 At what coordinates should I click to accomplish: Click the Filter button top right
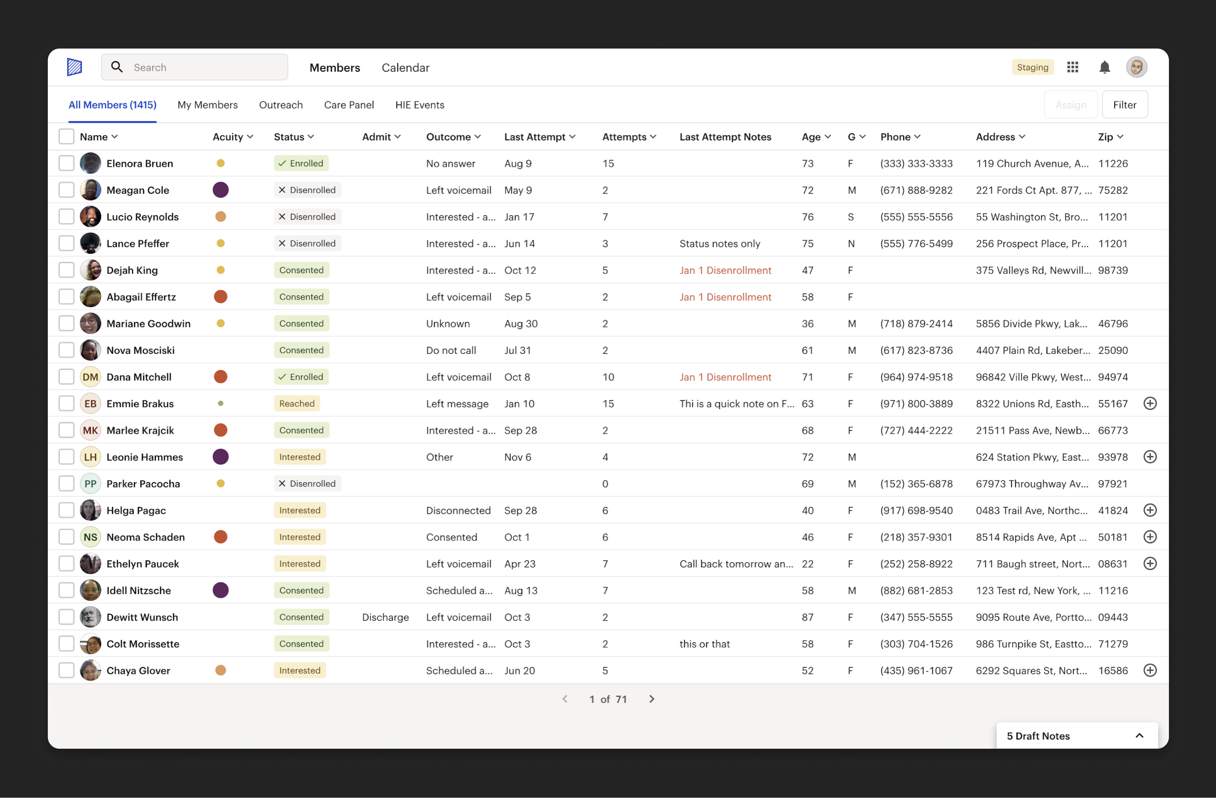click(x=1125, y=104)
